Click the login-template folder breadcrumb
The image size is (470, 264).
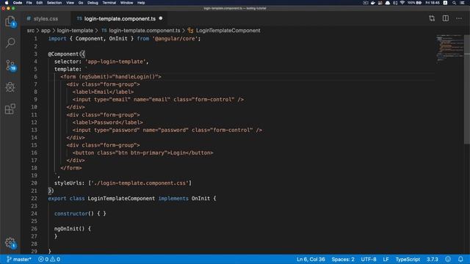(75, 31)
